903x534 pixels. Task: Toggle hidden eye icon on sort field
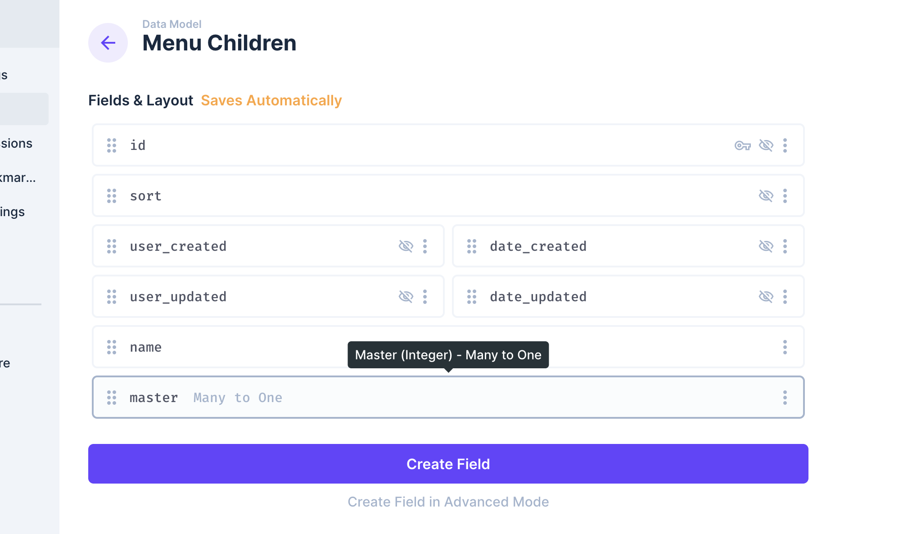(x=766, y=196)
